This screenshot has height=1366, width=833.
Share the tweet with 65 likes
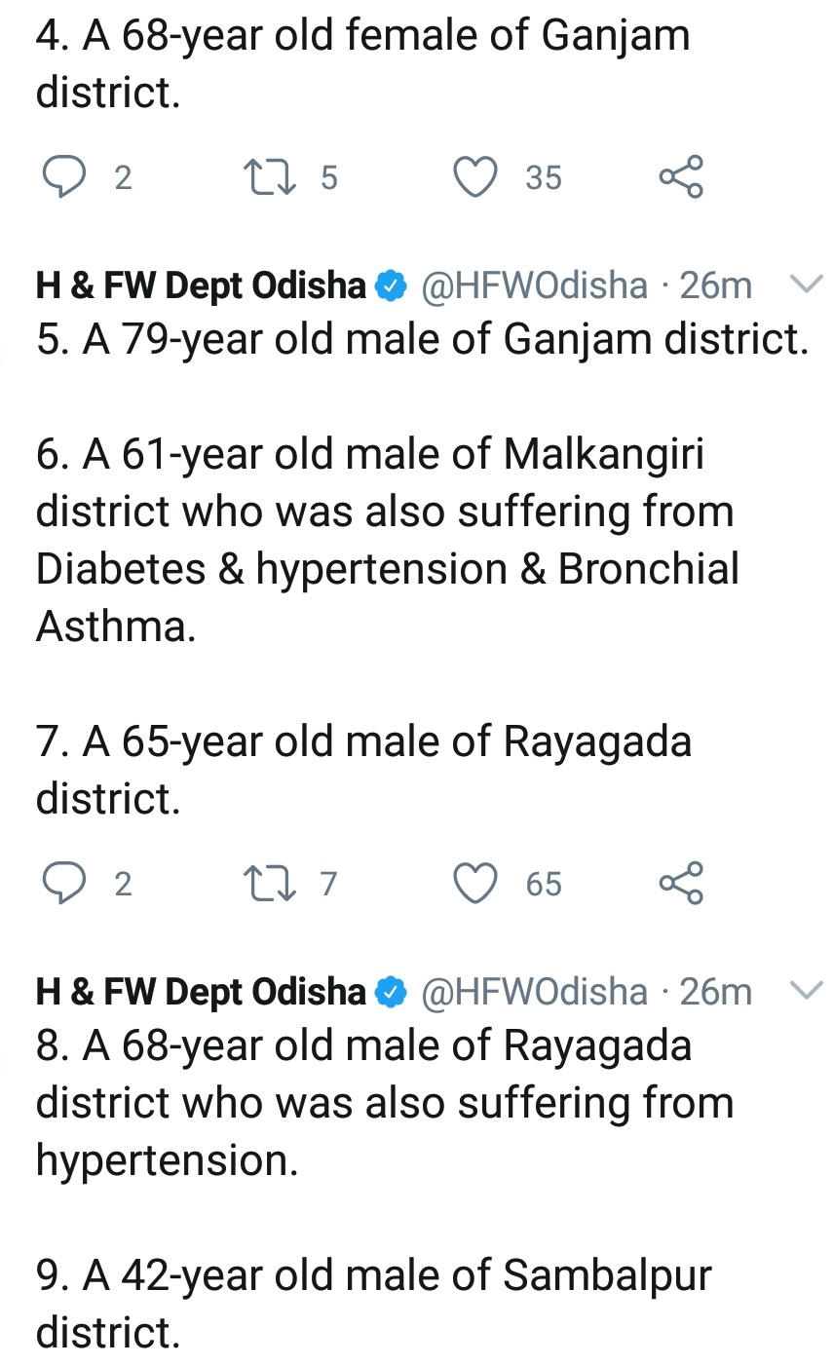[x=680, y=884]
